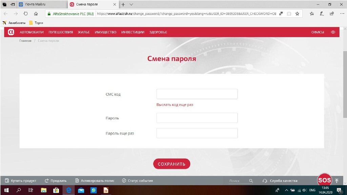347x195 pixels.
Task: Toggle the accessibility eye icon in red header
Action: point(333,32)
